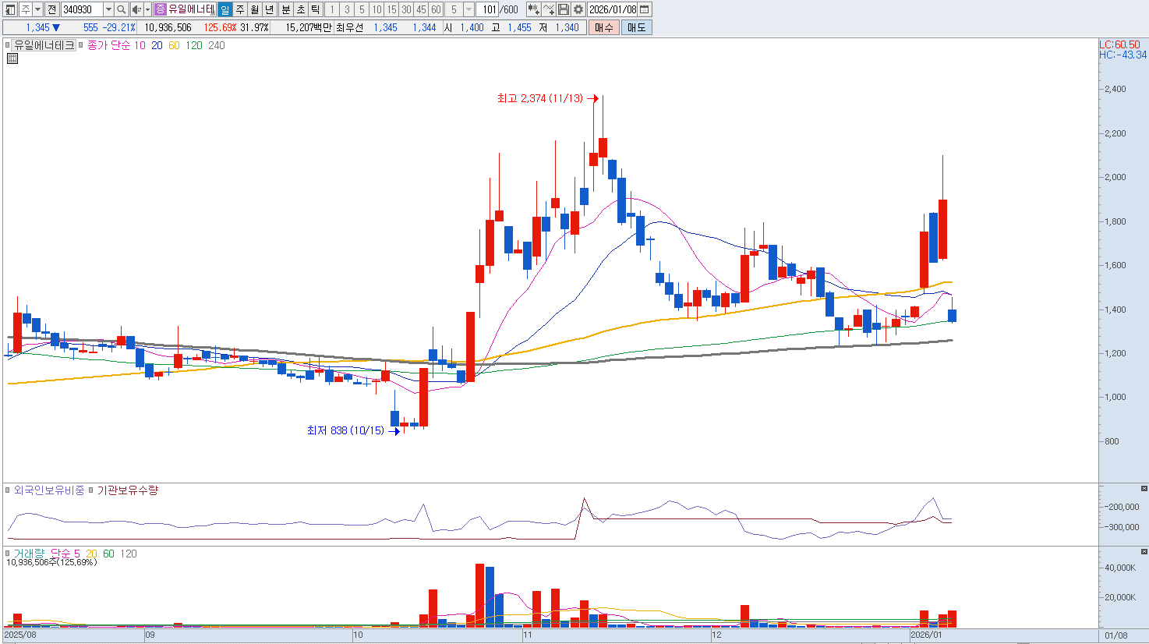Expand the 주 market type dropdown arrow
Screen dimensions: 1149x644
[x=37, y=9]
